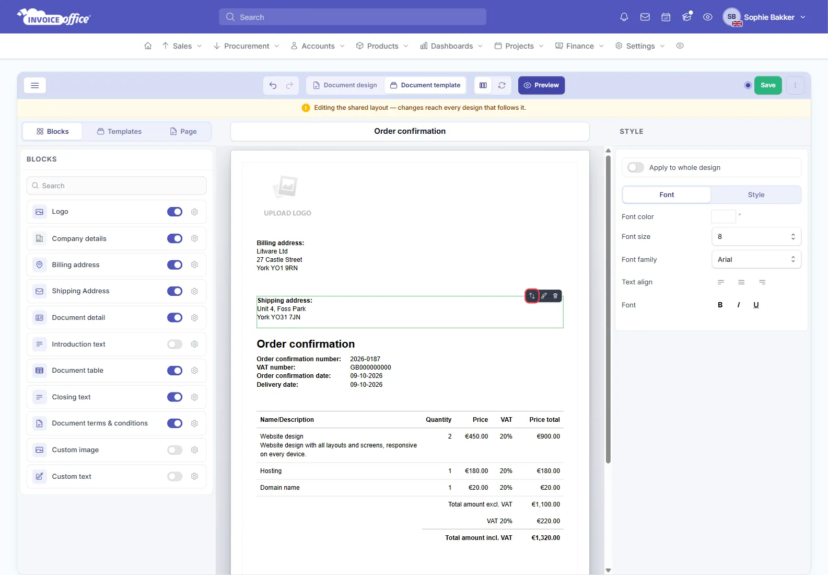Click the refresh icon in toolbar
The height and width of the screenshot is (575, 828).
502,85
